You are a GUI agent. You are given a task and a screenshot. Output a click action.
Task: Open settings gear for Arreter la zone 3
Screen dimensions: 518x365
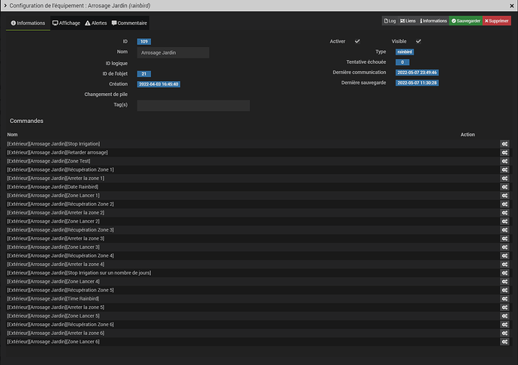(504, 238)
